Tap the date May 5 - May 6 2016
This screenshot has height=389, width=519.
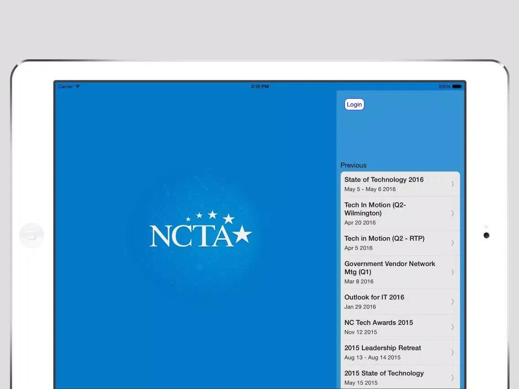(x=370, y=189)
